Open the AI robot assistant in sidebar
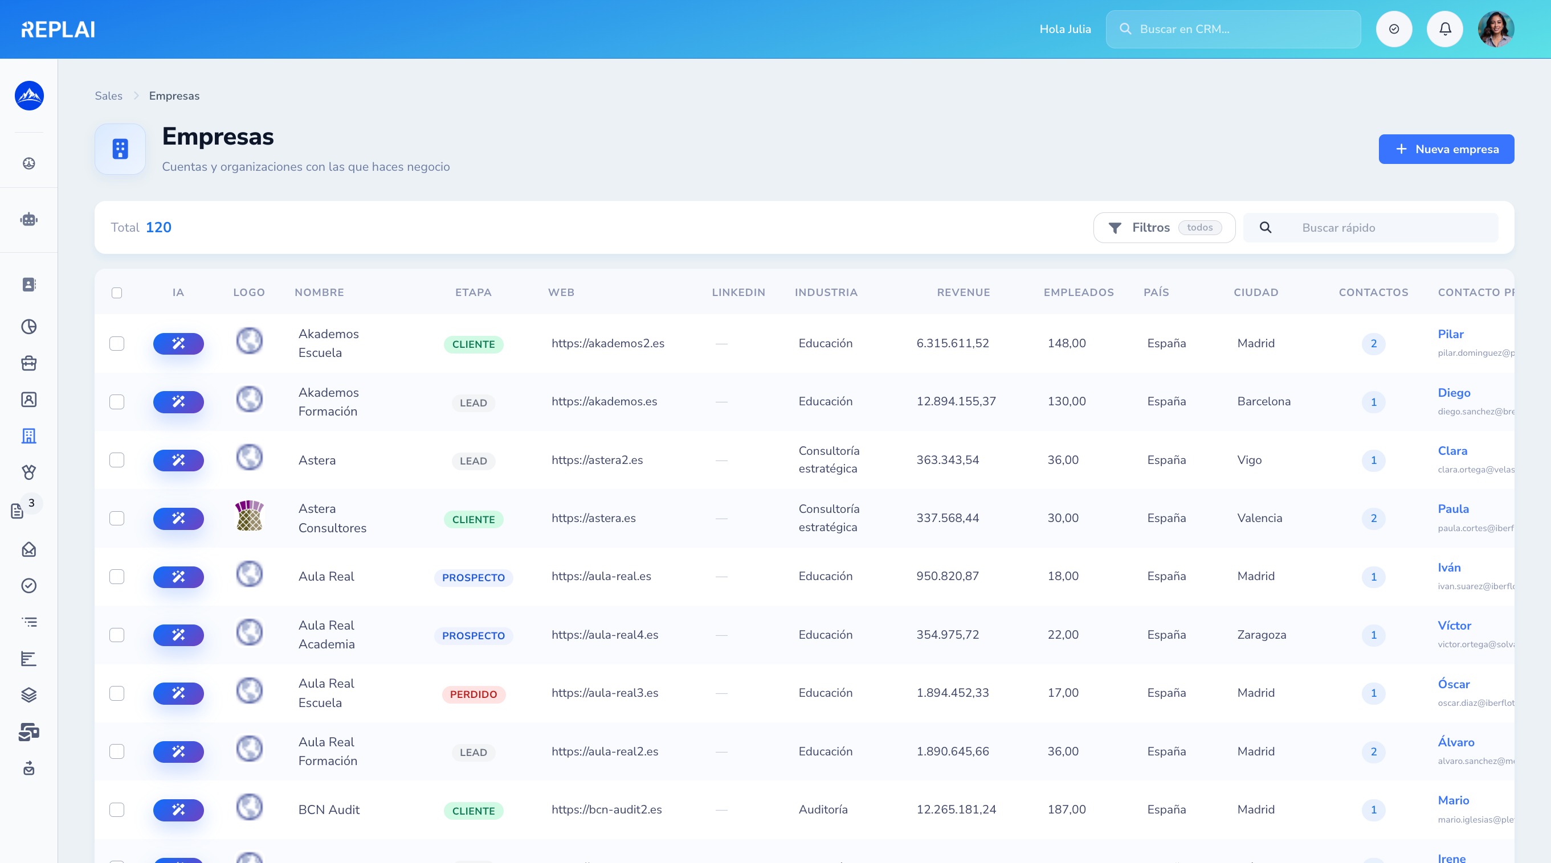This screenshot has height=863, width=1551. (29, 220)
